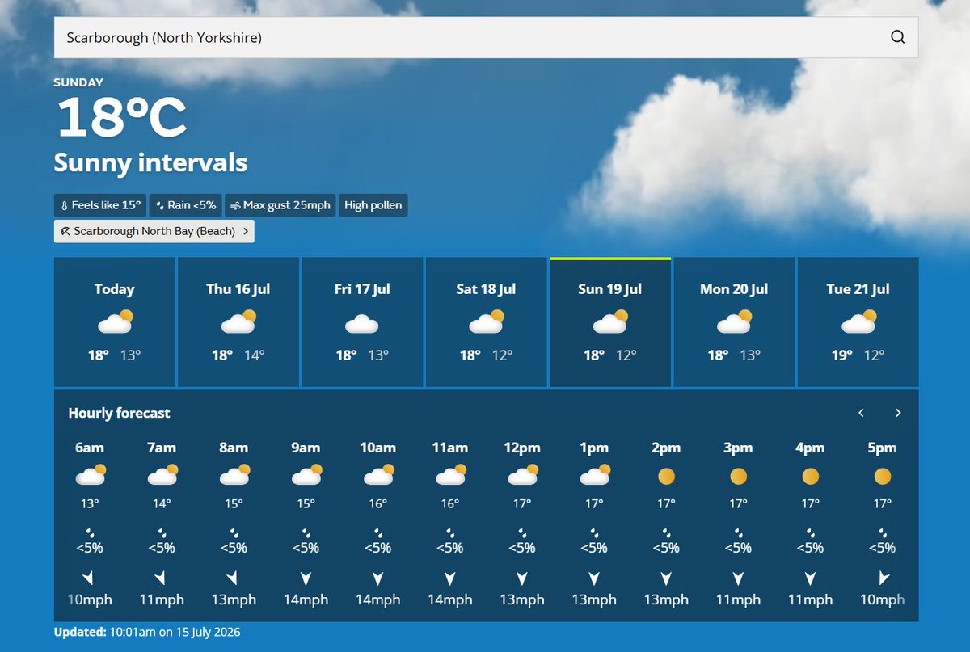Click the 16° temperature at 10am

(378, 503)
